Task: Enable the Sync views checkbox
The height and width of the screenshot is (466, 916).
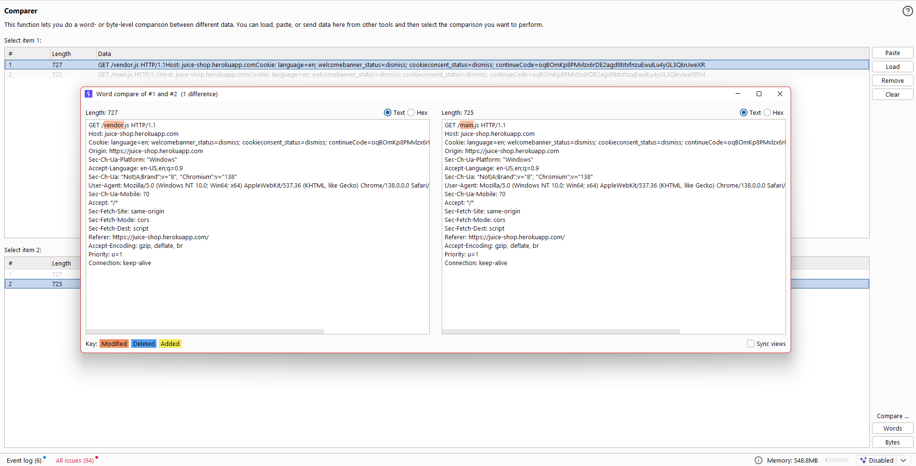Action: [750, 344]
